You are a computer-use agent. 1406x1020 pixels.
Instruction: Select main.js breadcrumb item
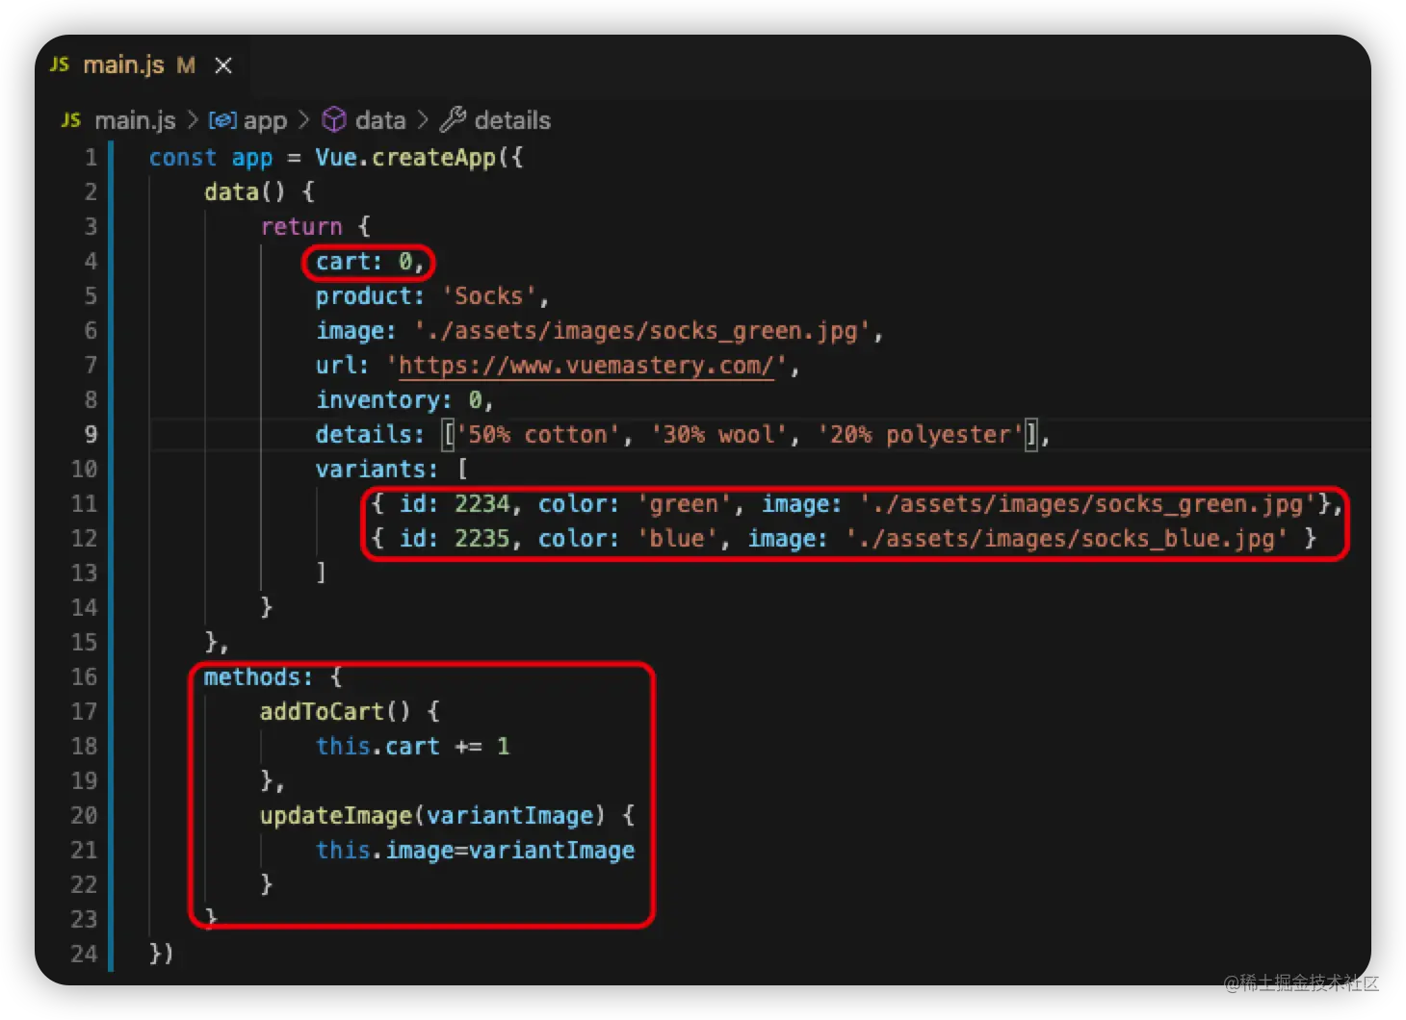tap(135, 120)
